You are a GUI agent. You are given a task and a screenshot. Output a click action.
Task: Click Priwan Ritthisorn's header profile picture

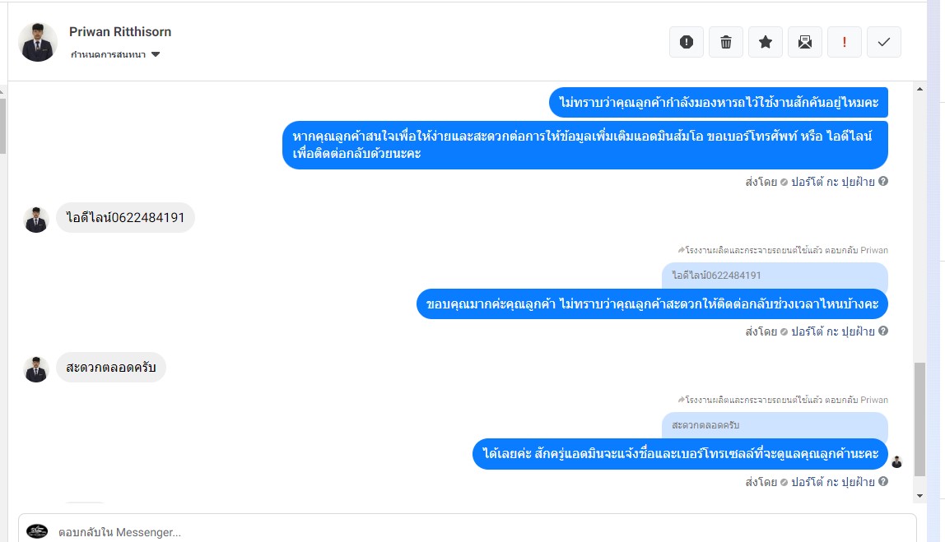pos(38,42)
